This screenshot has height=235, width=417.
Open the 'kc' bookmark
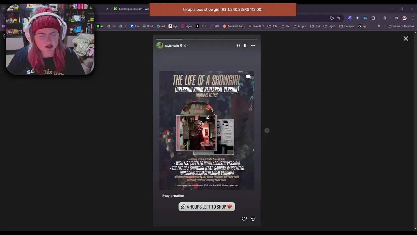point(100,26)
